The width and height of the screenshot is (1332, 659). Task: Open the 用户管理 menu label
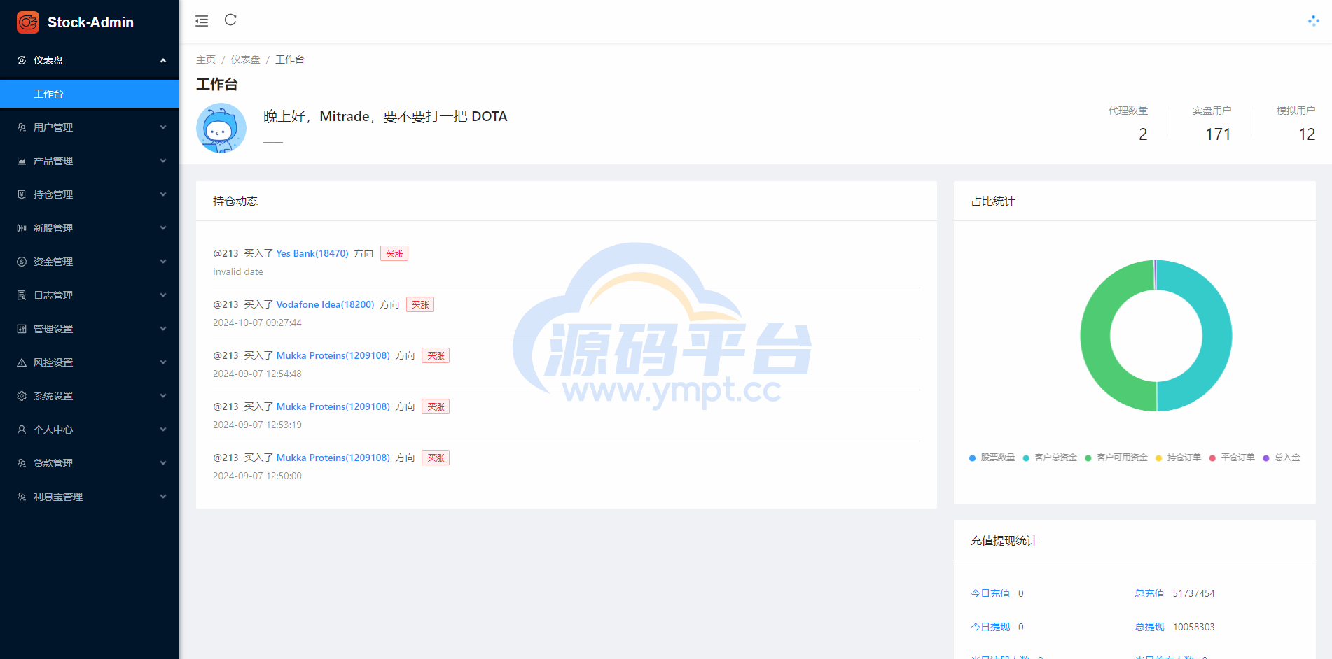coord(53,127)
